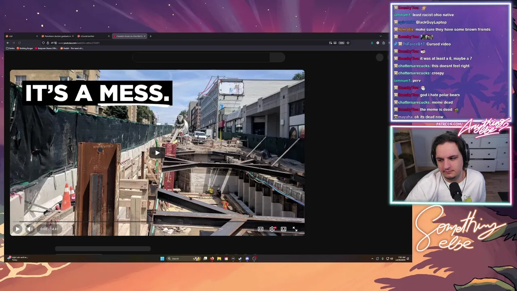Click chat username Nekrotix
This screenshot has width=517, height=291.
point(406,30)
